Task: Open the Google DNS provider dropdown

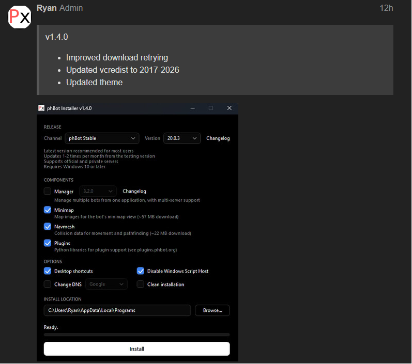Action: (106, 284)
